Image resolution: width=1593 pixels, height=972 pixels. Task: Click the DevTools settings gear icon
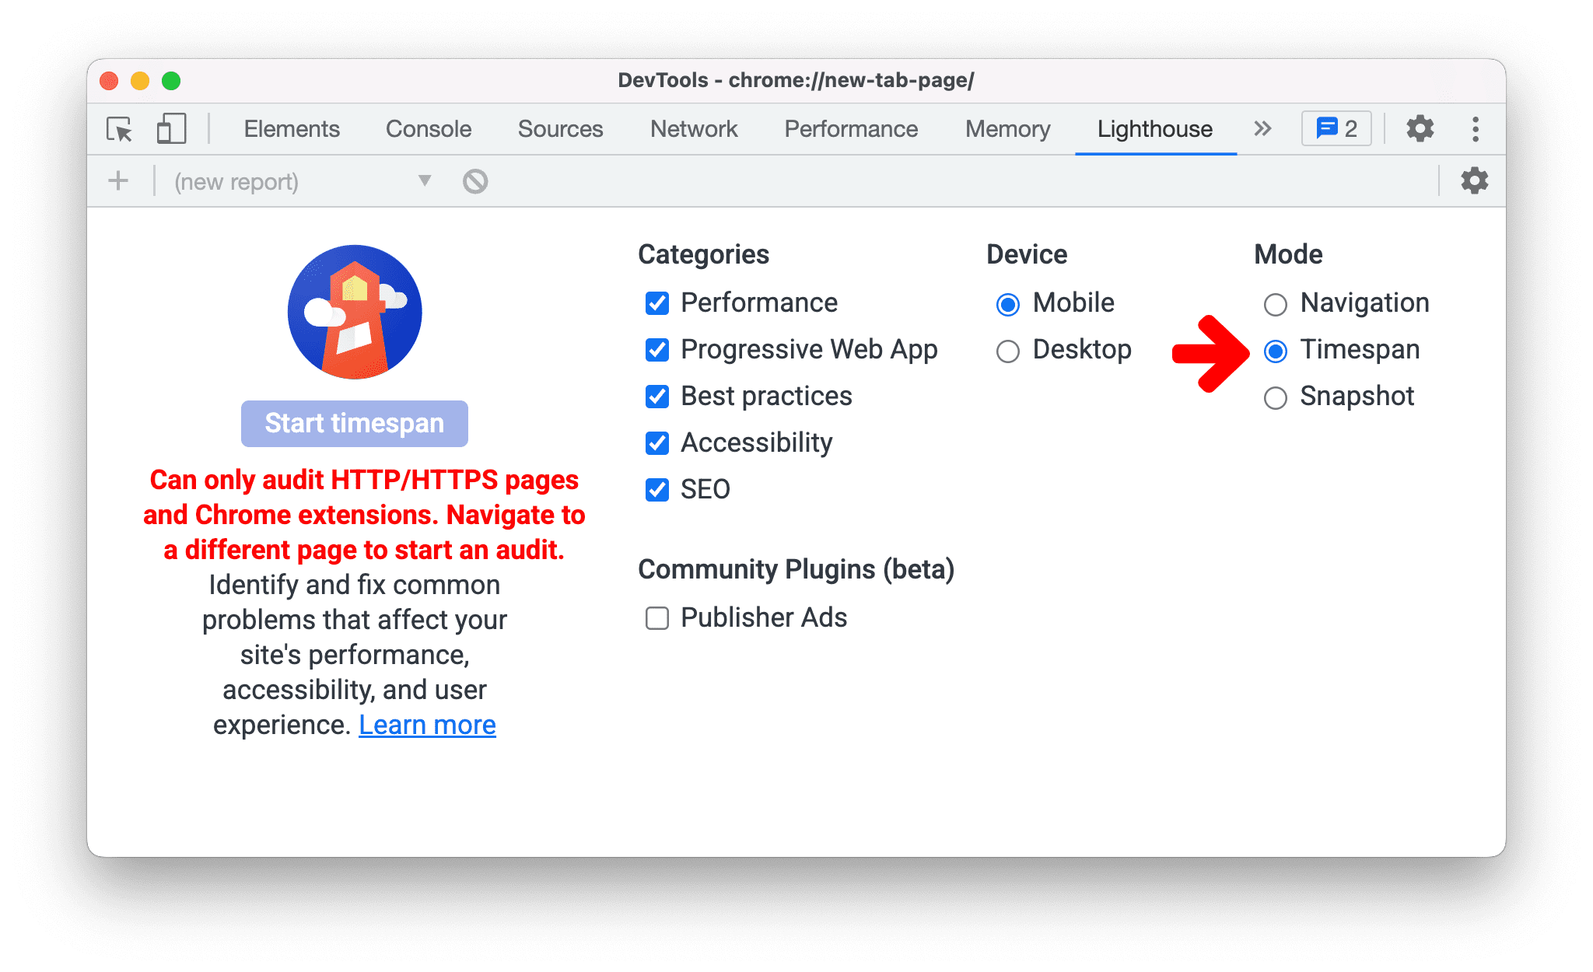[x=1421, y=128]
